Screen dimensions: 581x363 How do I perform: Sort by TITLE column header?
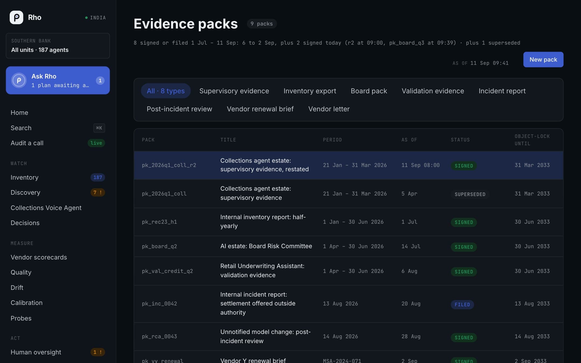coord(228,140)
